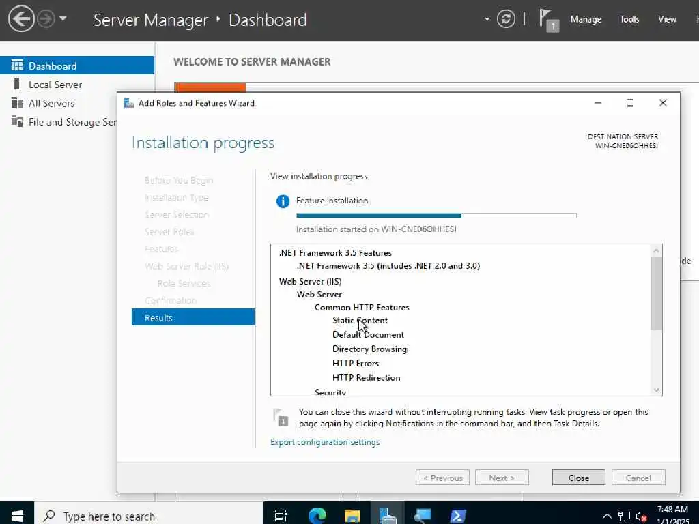Click the wizard title bar icon
The image size is (699, 524).
(129, 103)
